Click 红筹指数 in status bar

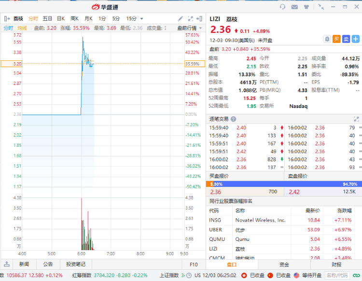pyautogui.click(x=82, y=275)
